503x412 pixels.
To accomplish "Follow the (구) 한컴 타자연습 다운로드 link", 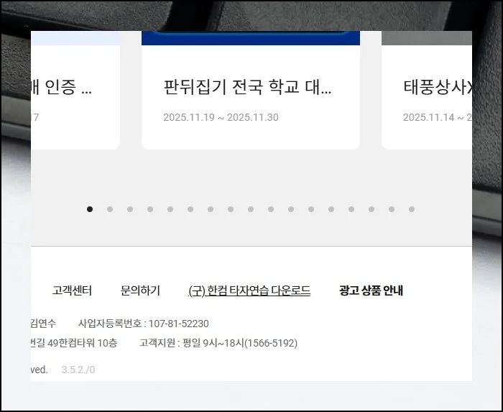I will click(249, 290).
